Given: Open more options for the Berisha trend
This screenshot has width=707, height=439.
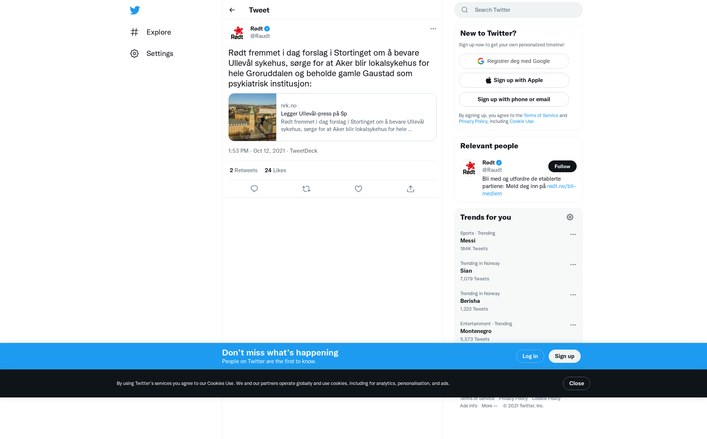Looking at the screenshot, I should 573,295.
